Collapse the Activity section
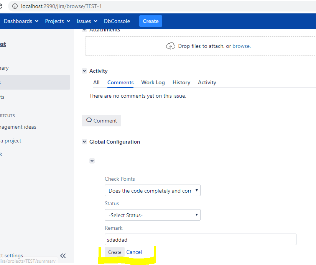The height and width of the screenshot is (265, 316). click(x=84, y=71)
